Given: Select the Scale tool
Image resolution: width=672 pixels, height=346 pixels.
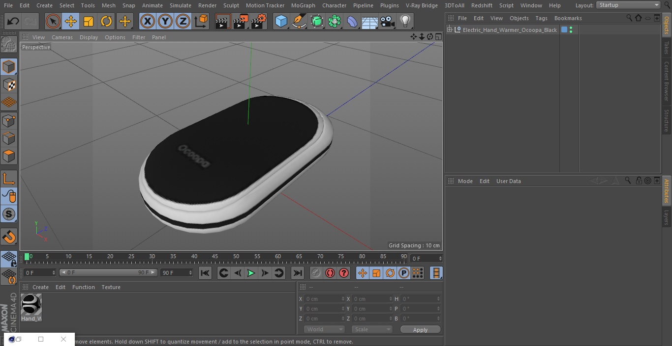Looking at the screenshot, I should tap(89, 22).
